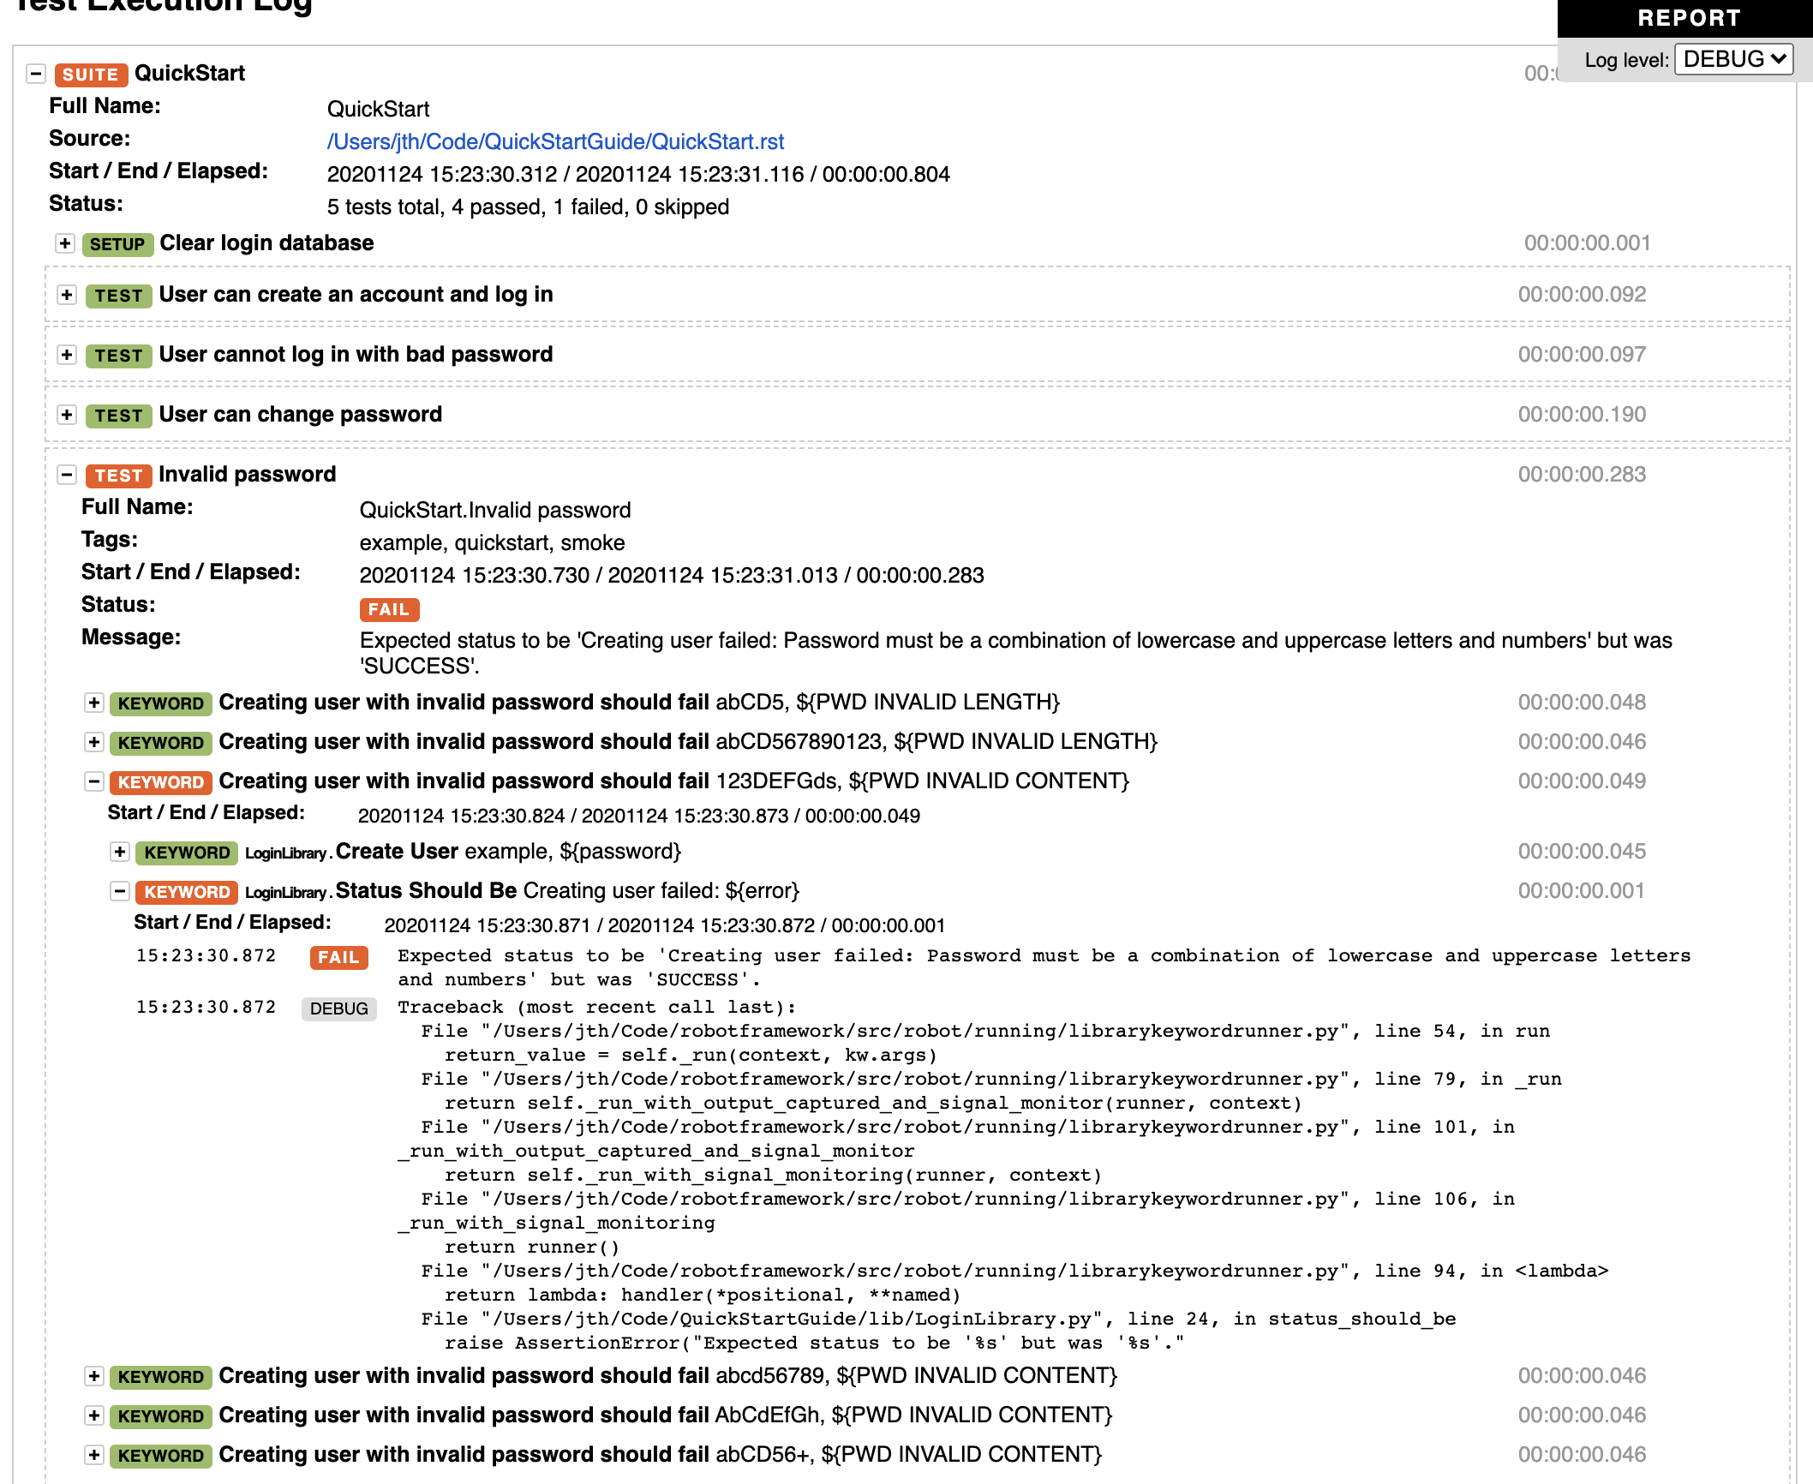Change the Log level dropdown from DEBUG
This screenshot has width=1813, height=1484.
[1733, 59]
